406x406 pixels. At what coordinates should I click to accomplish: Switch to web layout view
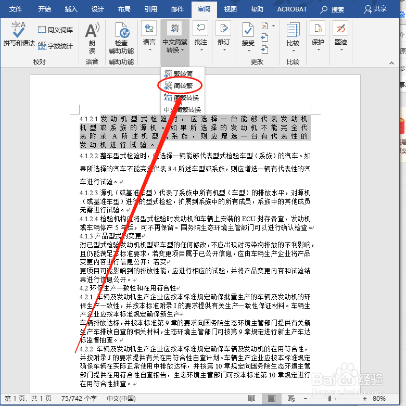[x=291, y=398]
